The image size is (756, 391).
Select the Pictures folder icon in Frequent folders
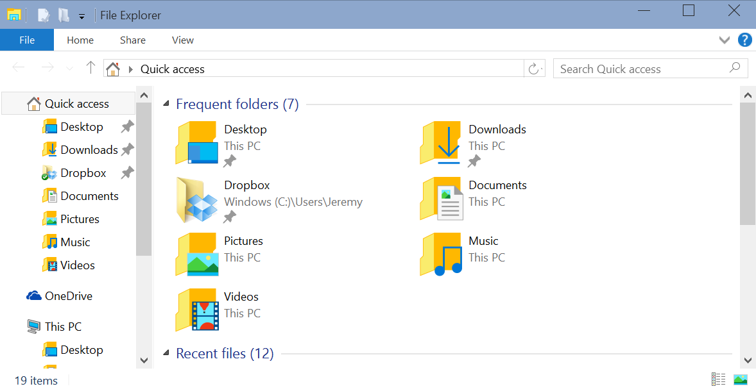coord(197,254)
